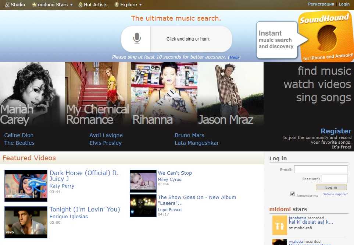
Task: Open the Studio menu item
Action: (15, 5)
